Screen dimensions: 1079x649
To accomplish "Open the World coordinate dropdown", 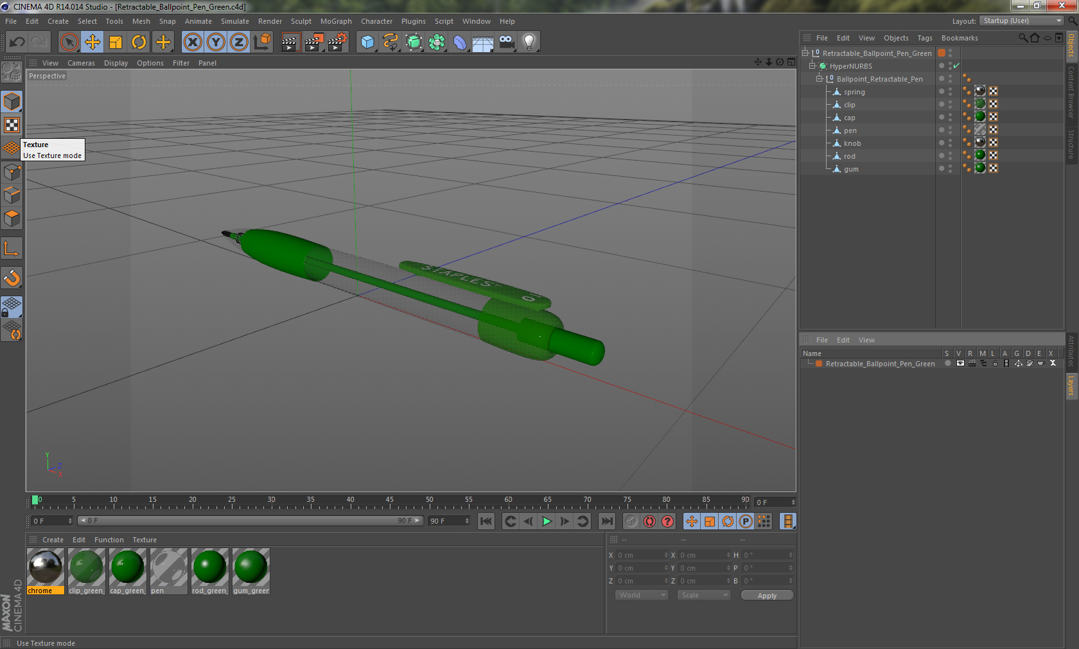I will coord(642,595).
